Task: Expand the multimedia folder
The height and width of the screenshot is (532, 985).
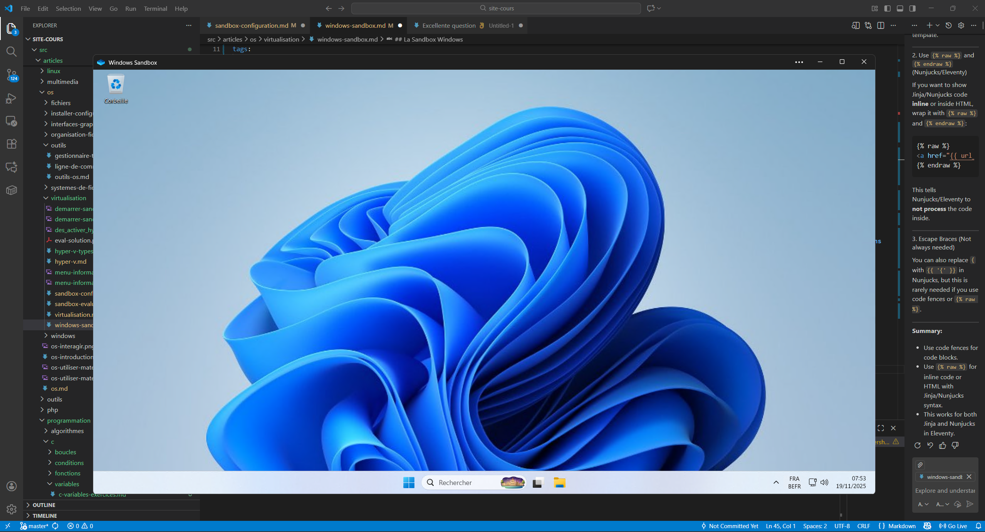Action: coord(62,82)
